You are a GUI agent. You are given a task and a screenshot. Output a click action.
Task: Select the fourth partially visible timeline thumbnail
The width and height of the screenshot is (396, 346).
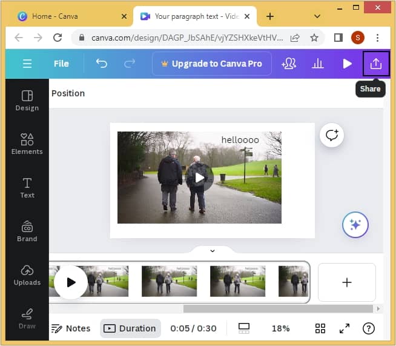(x=293, y=281)
